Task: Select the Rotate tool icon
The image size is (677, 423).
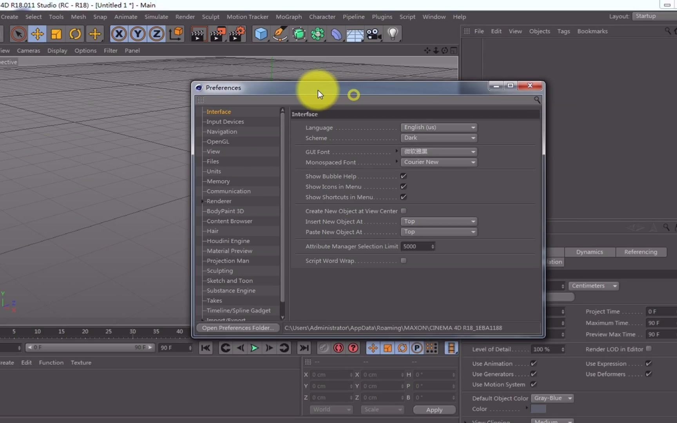Action: click(x=75, y=34)
